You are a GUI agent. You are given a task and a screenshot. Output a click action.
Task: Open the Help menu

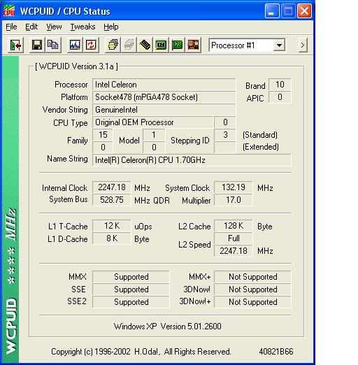111,27
